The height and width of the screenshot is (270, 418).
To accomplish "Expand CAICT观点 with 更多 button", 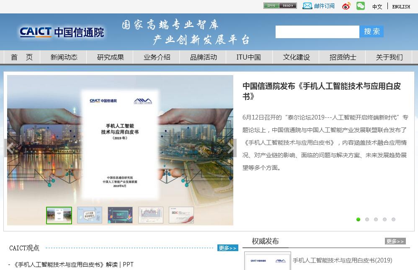I will [x=227, y=248].
